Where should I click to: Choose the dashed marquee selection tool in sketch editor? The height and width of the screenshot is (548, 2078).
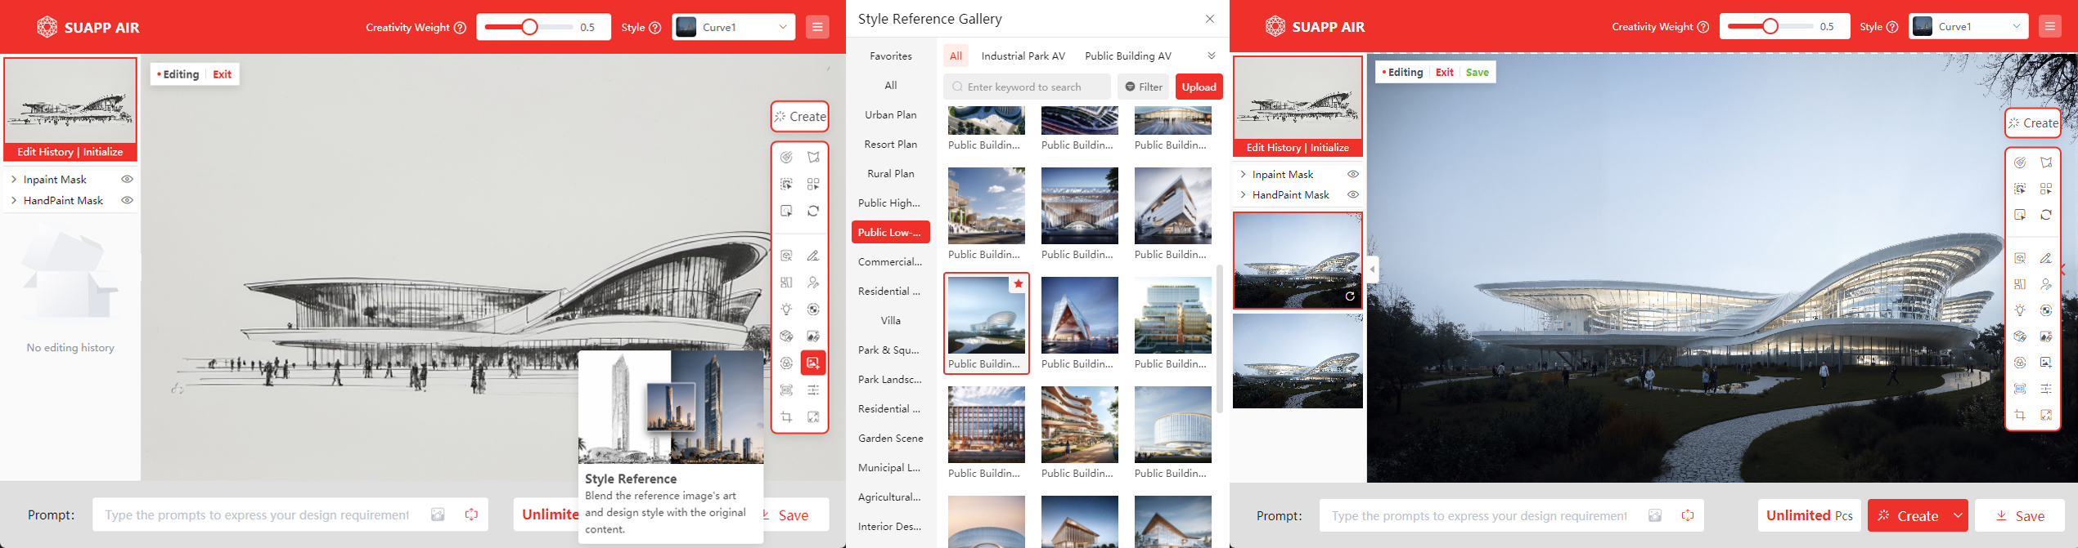click(x=786, y=184)
